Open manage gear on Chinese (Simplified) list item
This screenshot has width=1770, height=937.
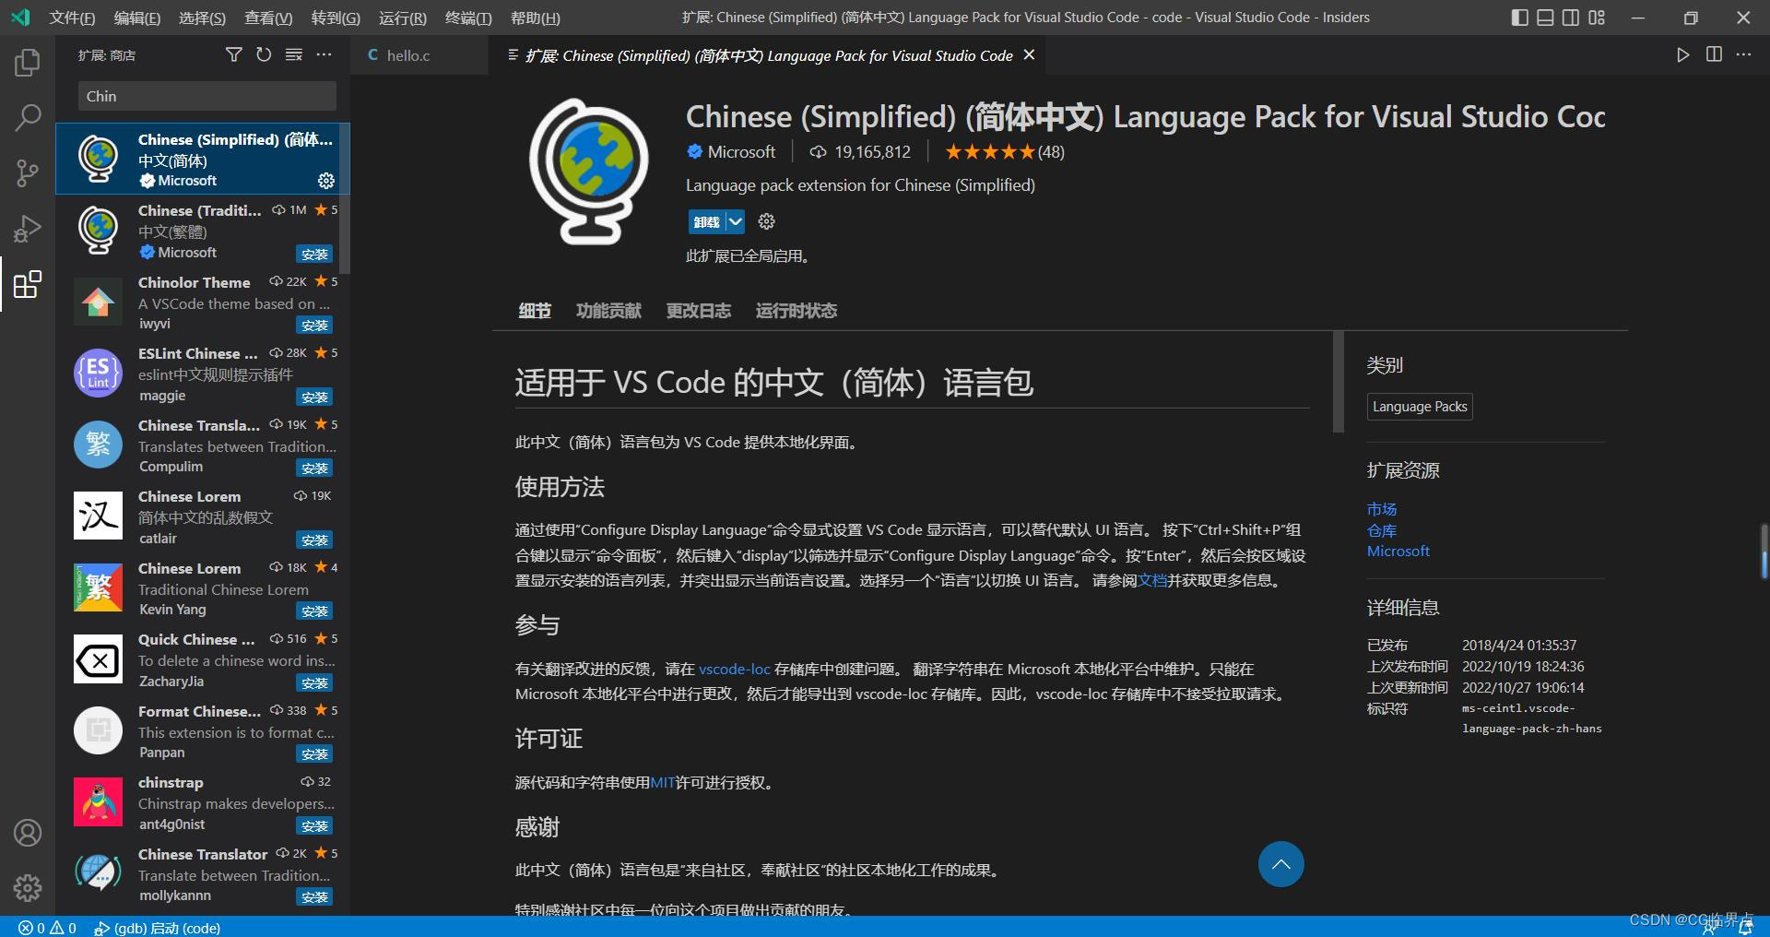pos(325,181)
